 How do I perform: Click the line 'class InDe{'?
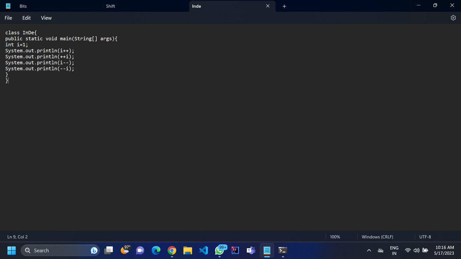click(21, 33)
